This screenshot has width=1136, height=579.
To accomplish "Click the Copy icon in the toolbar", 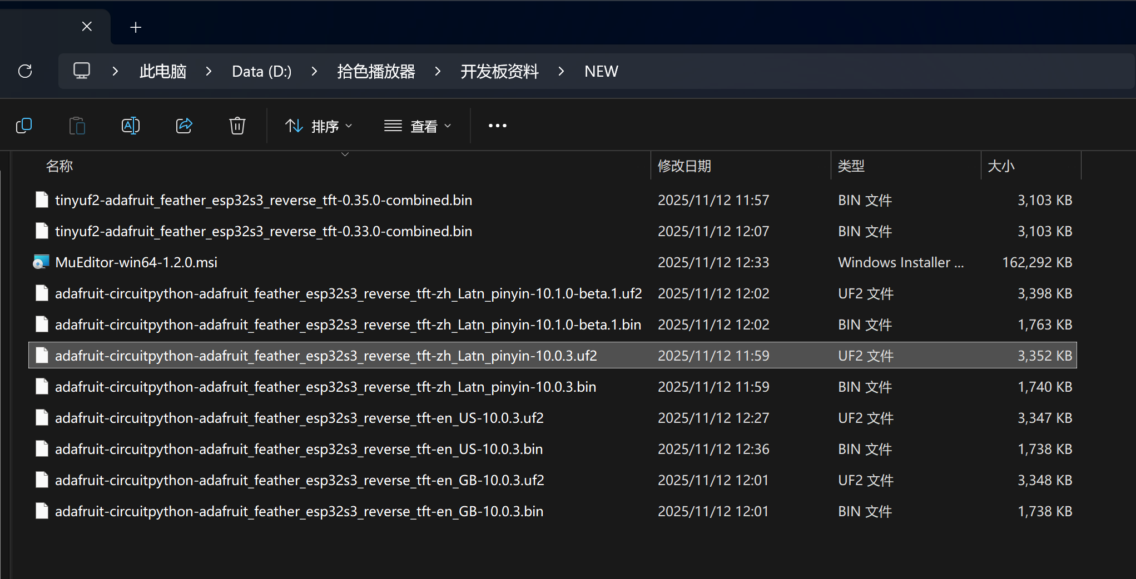I will tap(24, 126).
